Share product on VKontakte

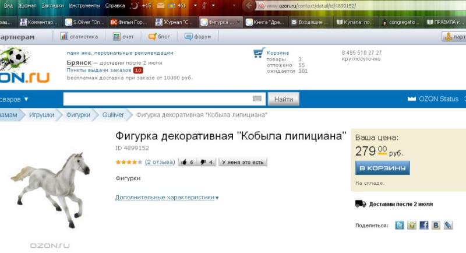436,225
